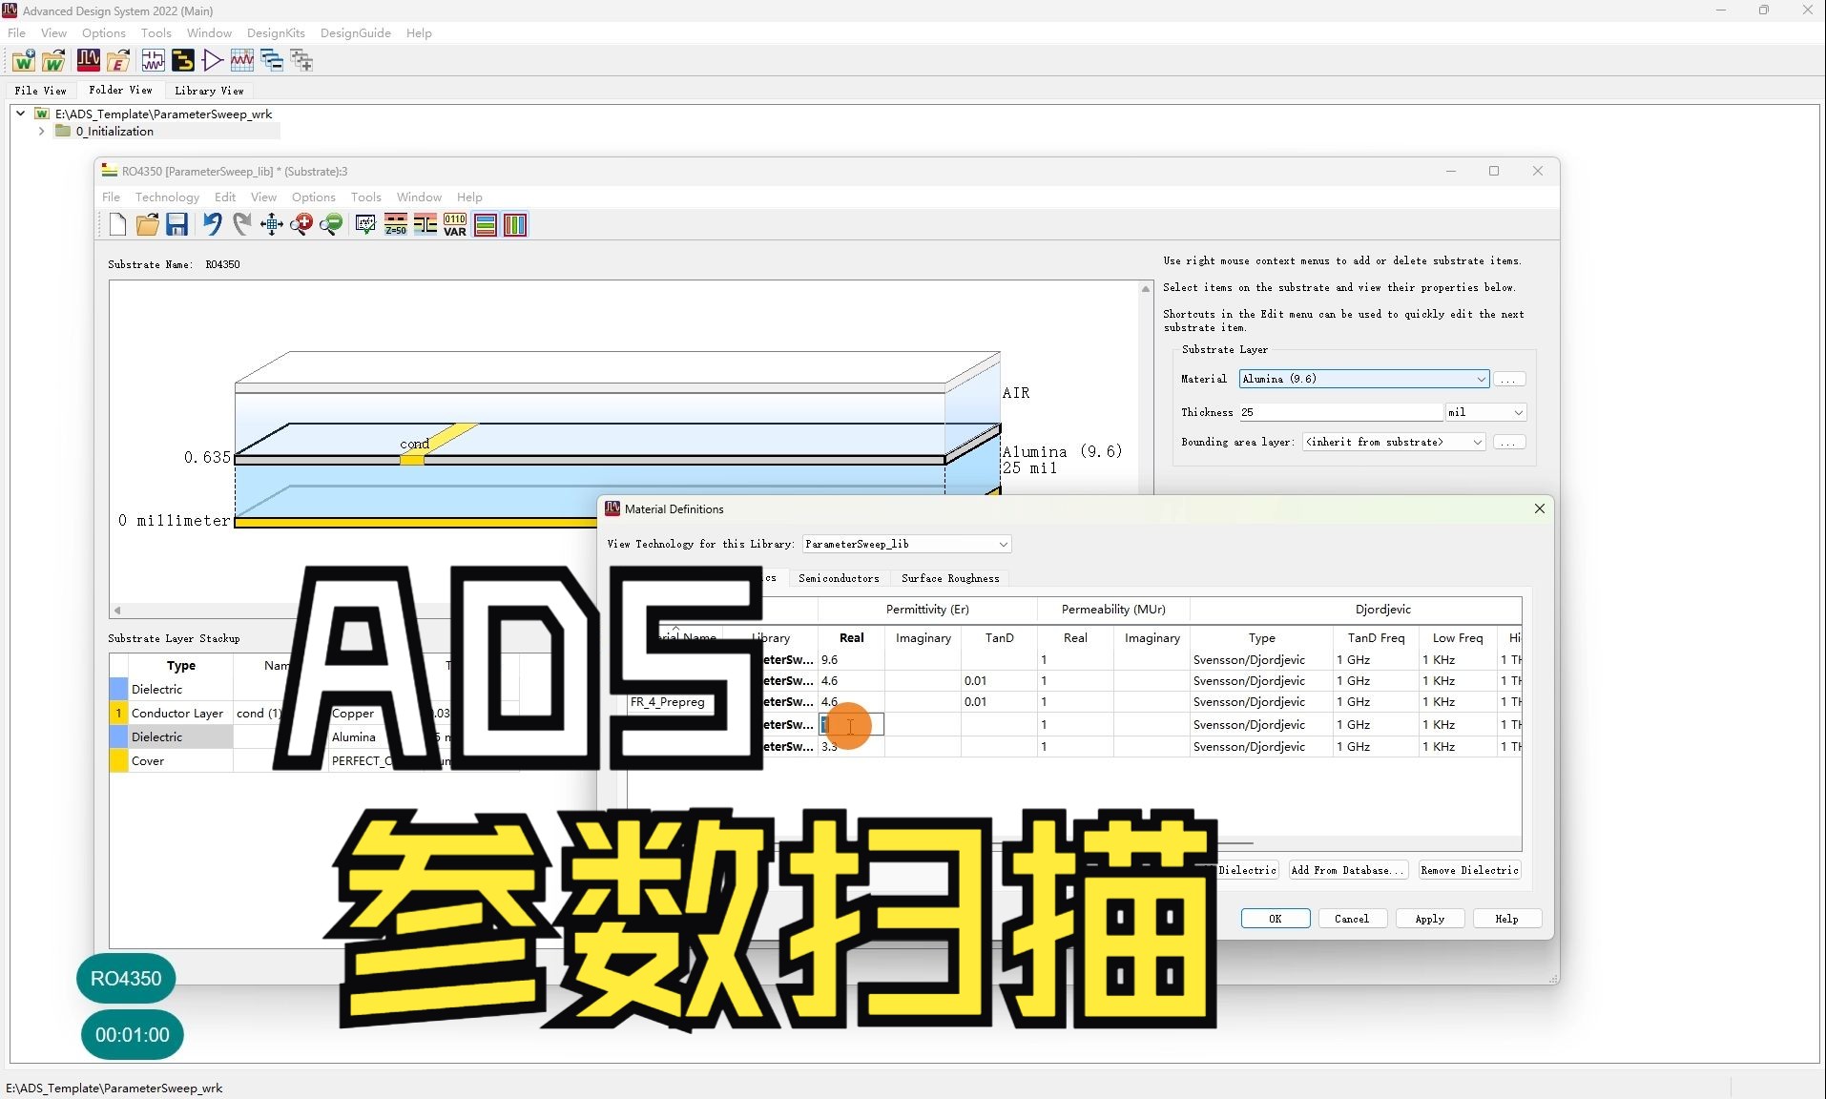
Task: Click the Thickness input field showing 25
Action: [1340, 412]
